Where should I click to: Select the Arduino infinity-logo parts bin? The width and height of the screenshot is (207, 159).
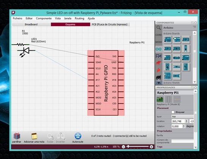pyautogui.click(x=158, y=49)
